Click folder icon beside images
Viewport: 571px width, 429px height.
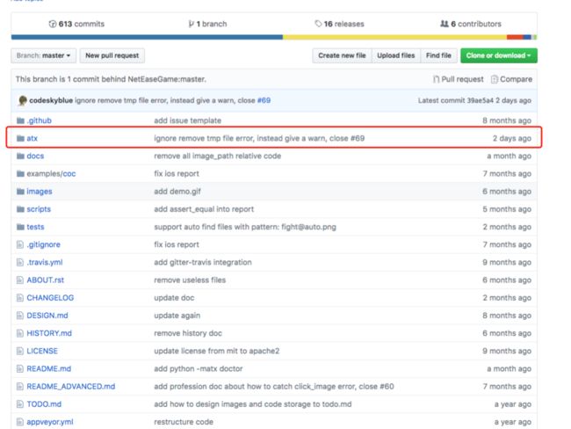(20, 192)
